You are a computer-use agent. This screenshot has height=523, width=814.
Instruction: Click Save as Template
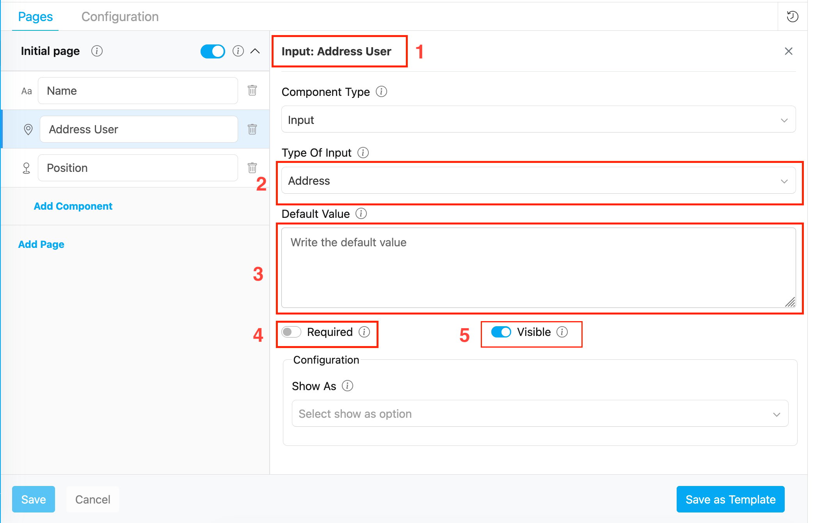[x=730, y=499]
